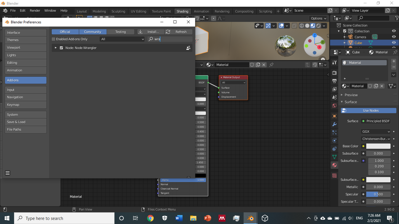399x224 pixels.
Task: Switch to the Modeling workspace tab
Action: click(99, 11)
